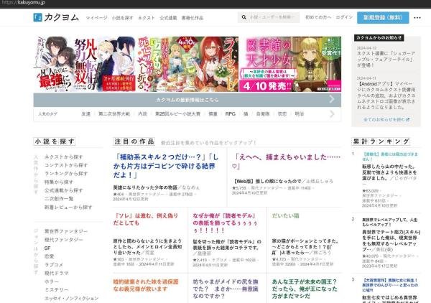Open 「えへへ、捕まえちゃいました……♡」 work
Screen dimensions: 431x303
pyautogui.click(x=287, y=162)
